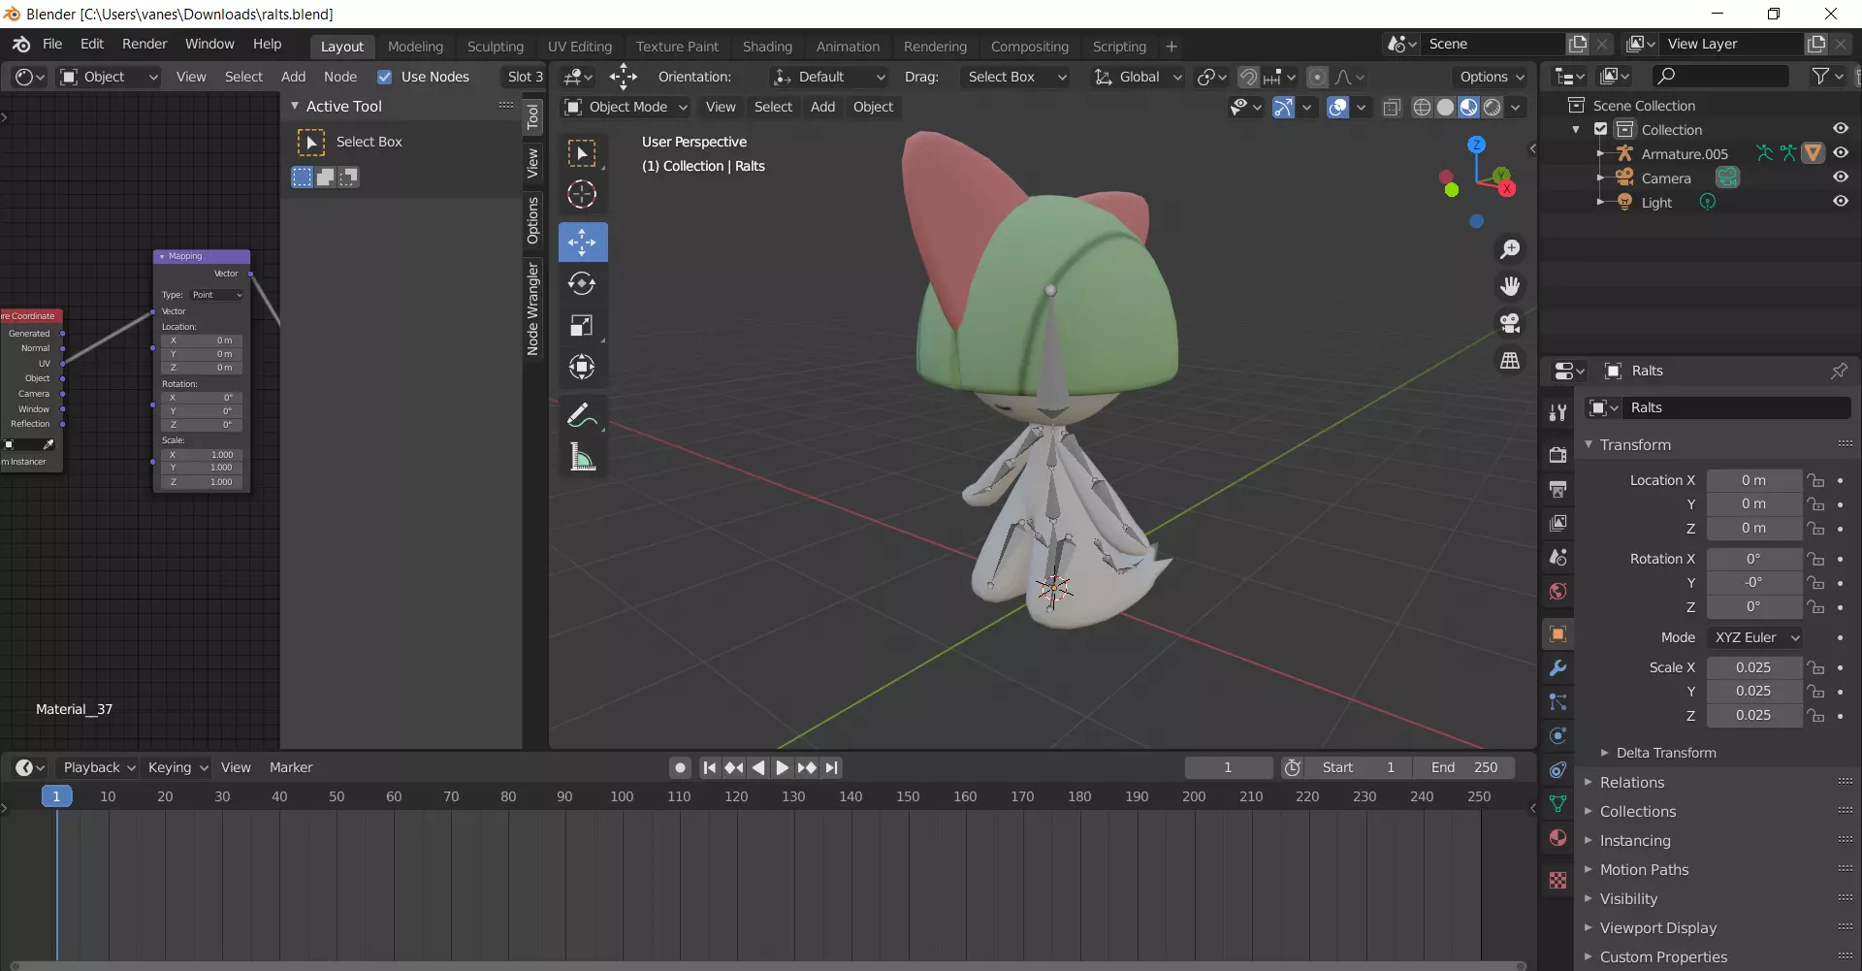Open the Tool properties tab icon

[x=1557, y=412]
